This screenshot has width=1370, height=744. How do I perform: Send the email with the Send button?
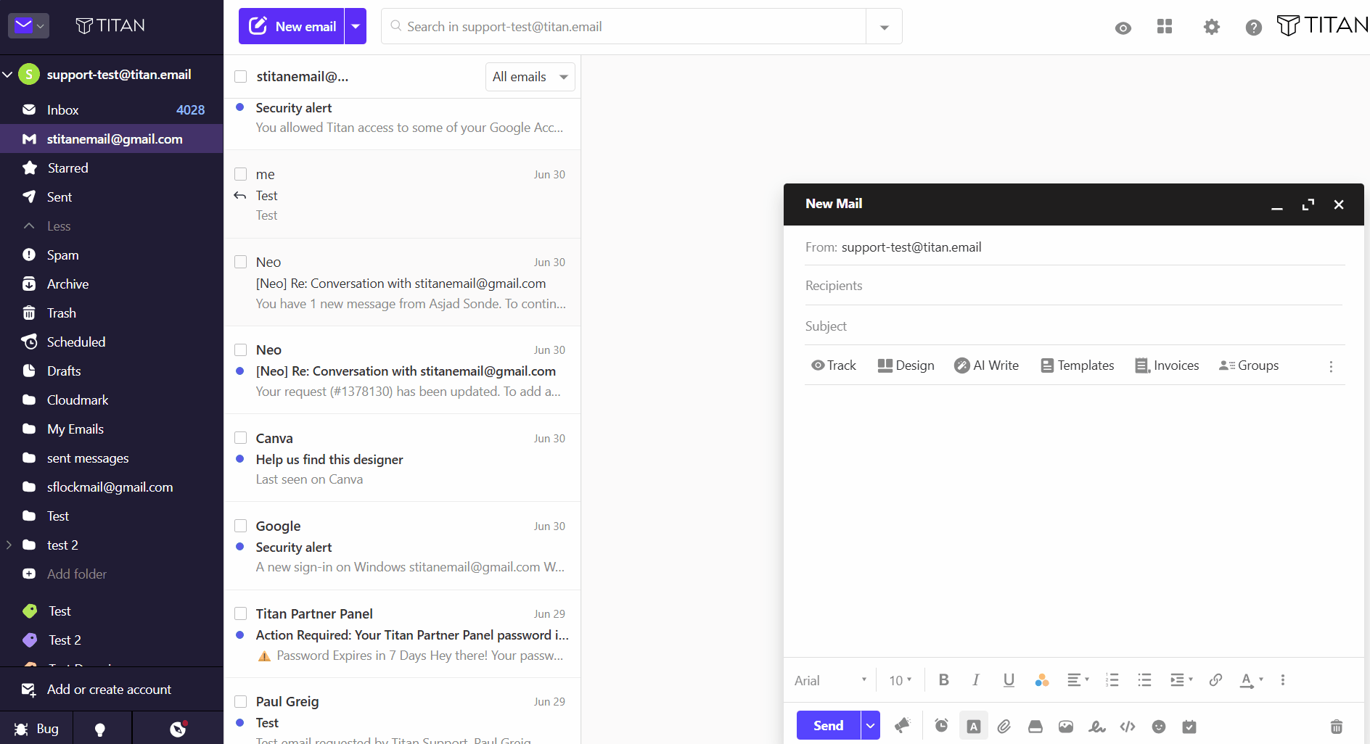828,725
